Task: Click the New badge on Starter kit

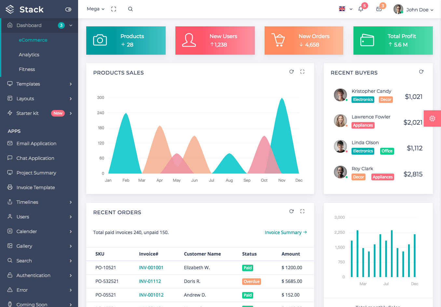Action: tap(58, 113)
